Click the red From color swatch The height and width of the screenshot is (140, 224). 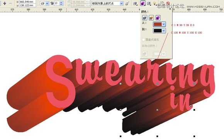(x=158, y=24)
